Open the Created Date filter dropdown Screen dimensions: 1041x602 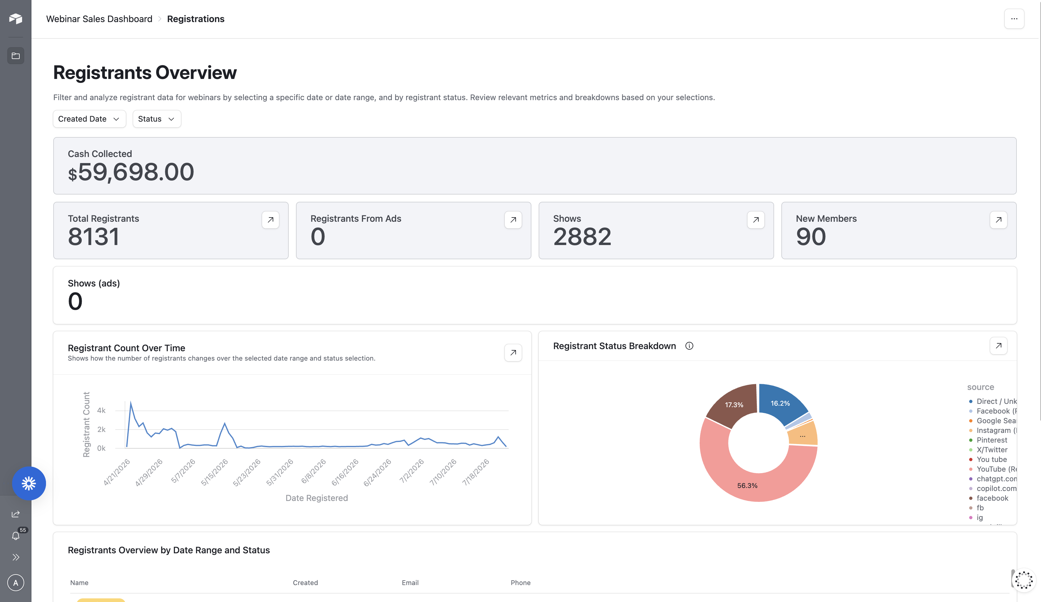pos(90,119)
